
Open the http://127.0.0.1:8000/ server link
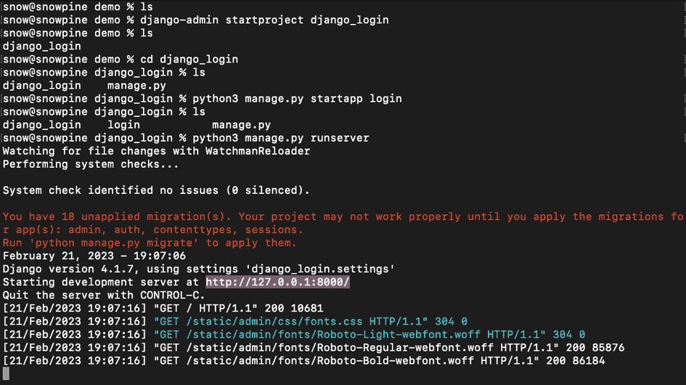pos(277,282)
